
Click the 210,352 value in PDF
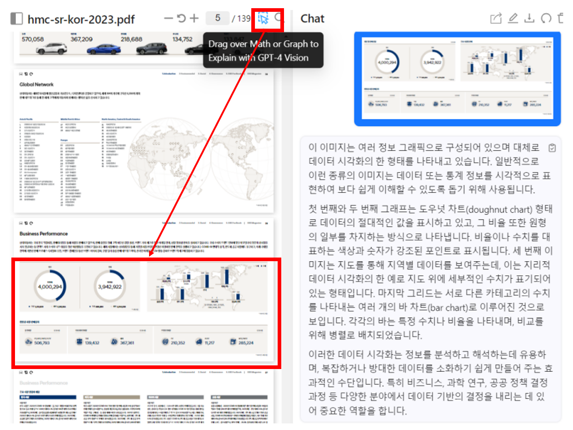(x=177, y=343)
